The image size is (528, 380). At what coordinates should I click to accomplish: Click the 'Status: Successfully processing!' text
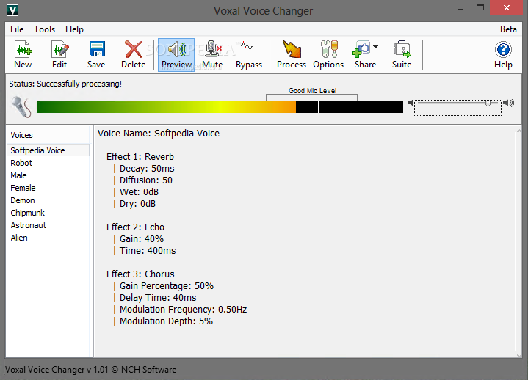pyautogui.click(x=65, y=84)
